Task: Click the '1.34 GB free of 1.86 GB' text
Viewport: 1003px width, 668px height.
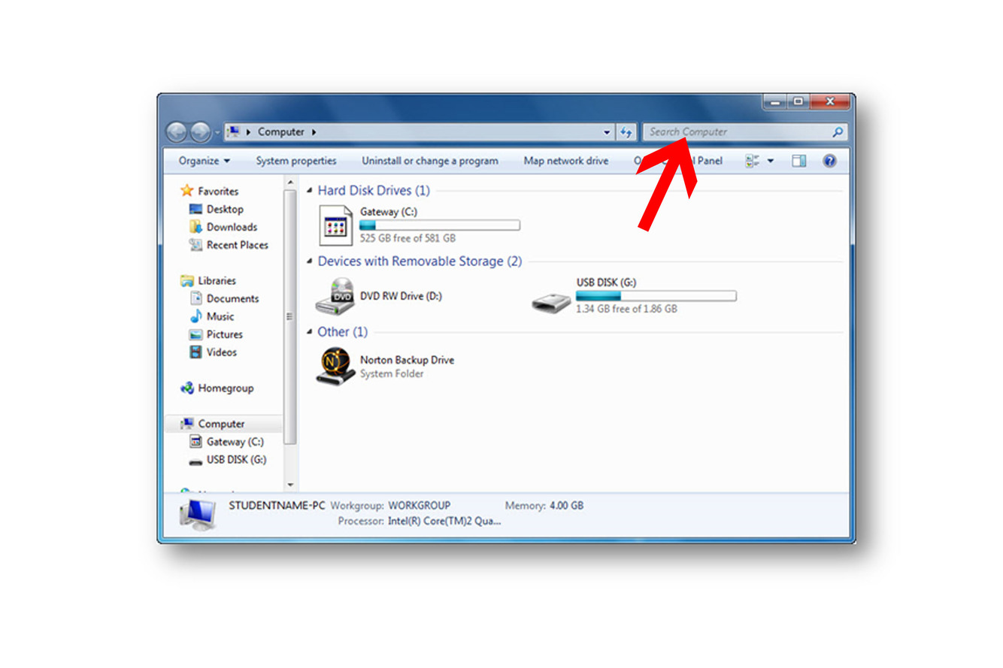Action: coord(626,309)
